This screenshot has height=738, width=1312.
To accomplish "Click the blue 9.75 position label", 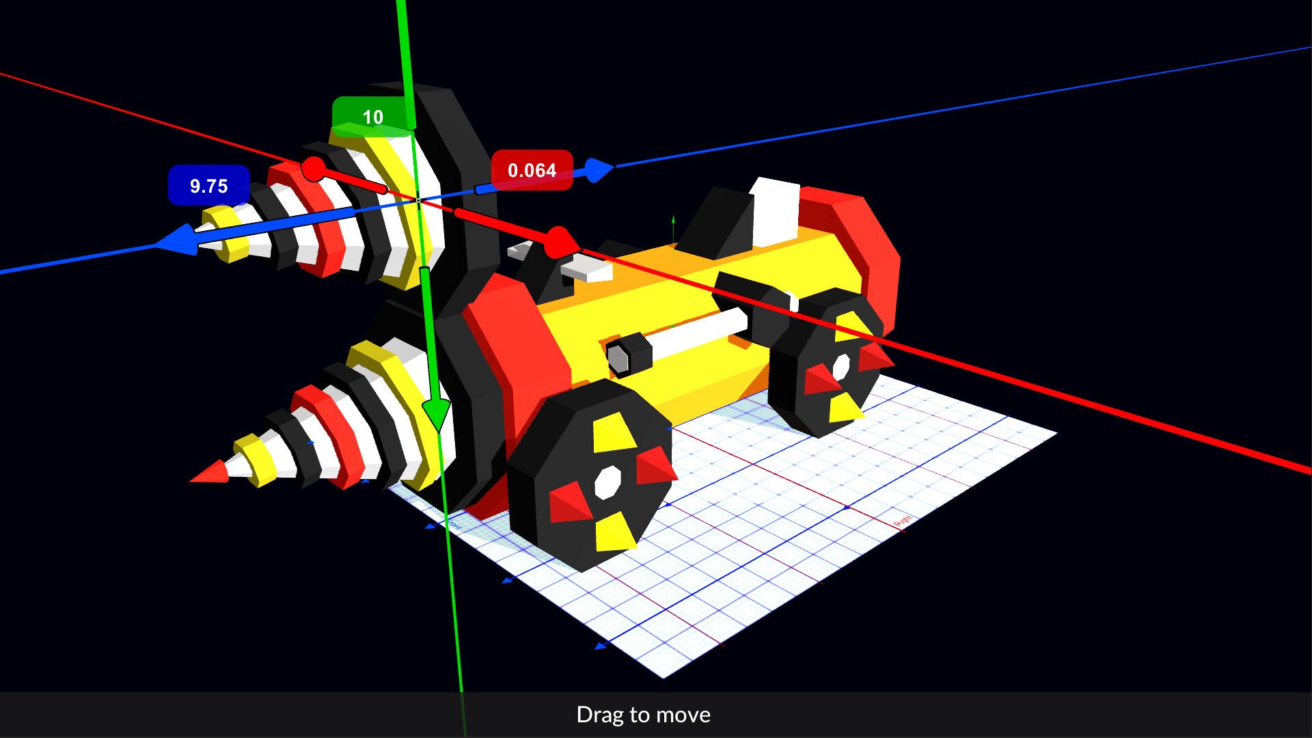I will (208, 186).
